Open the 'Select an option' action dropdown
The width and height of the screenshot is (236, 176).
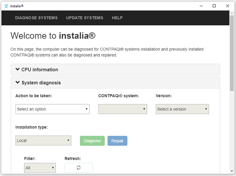[52, 109]
